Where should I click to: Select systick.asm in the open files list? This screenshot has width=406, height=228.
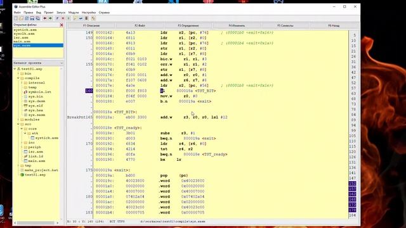pos(25,30)
